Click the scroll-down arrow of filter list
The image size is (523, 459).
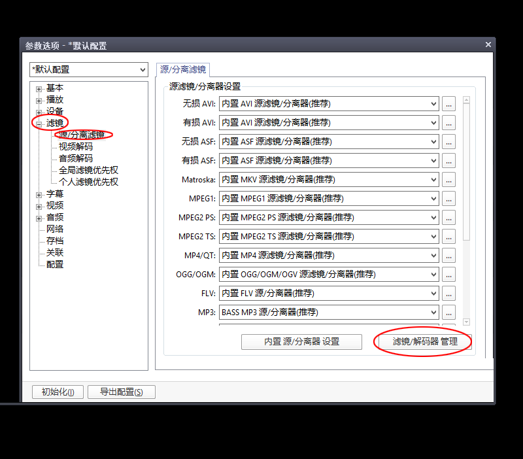click(x=466, y=322)
